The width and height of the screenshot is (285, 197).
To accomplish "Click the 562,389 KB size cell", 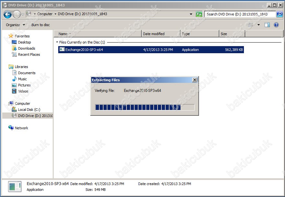I will tap(234, 50).
